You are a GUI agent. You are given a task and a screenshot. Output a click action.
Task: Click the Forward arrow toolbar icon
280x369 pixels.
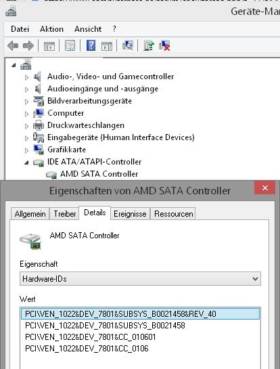[28, 45]
